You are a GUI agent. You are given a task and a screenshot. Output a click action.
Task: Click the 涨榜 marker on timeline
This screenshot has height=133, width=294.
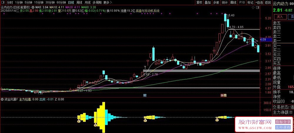pyautogui.click(x=223, y=95)
